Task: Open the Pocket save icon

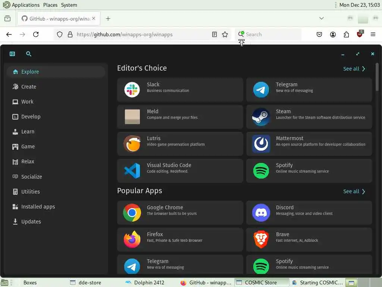Action: [x=319, y=34]
